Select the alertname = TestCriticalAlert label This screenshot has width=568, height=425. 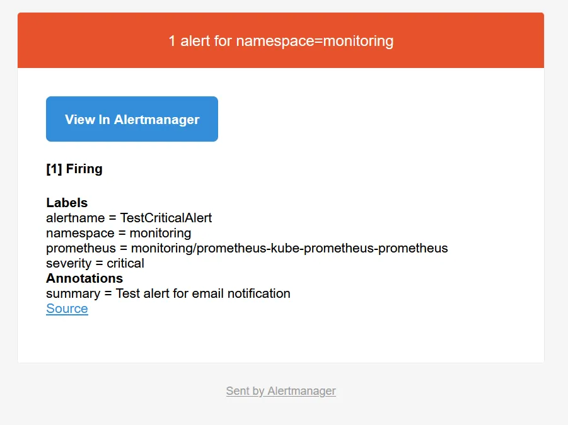(129, 218)
